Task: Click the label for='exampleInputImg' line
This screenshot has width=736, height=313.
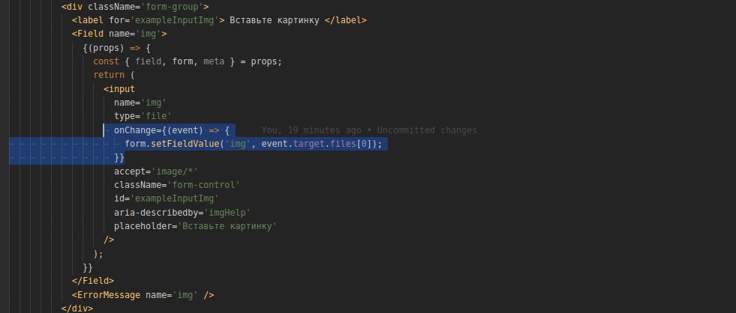Action: click(219, 21)
